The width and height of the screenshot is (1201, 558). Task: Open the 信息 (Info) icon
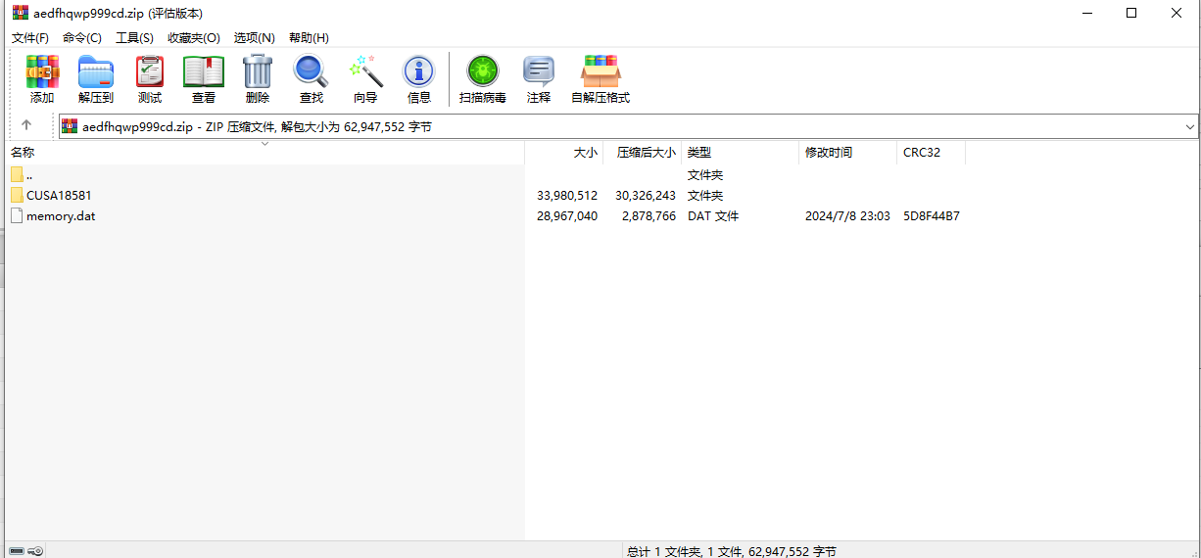click(x=419, y=71)
